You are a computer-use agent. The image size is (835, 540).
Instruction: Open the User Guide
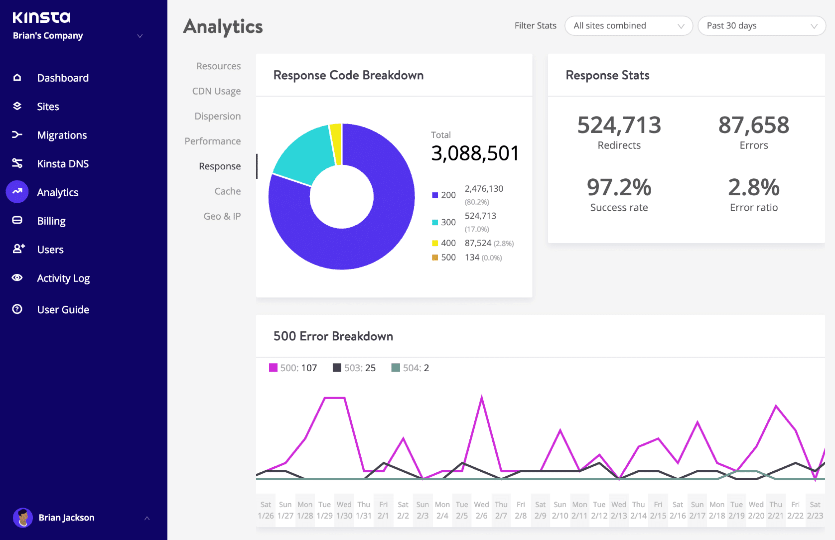(x=63, y=309)
